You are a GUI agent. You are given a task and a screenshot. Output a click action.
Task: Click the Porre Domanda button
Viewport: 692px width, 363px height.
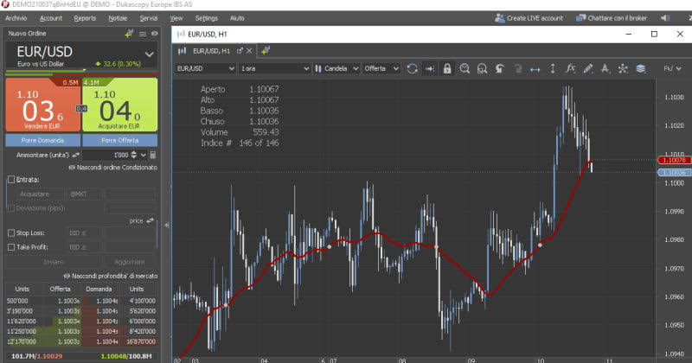coord(42,139)
